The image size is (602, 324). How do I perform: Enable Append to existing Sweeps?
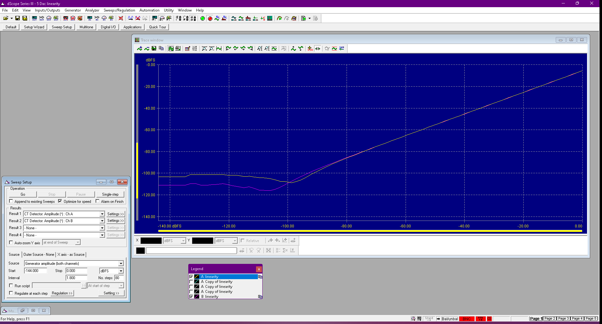click(x=11, y=201)
